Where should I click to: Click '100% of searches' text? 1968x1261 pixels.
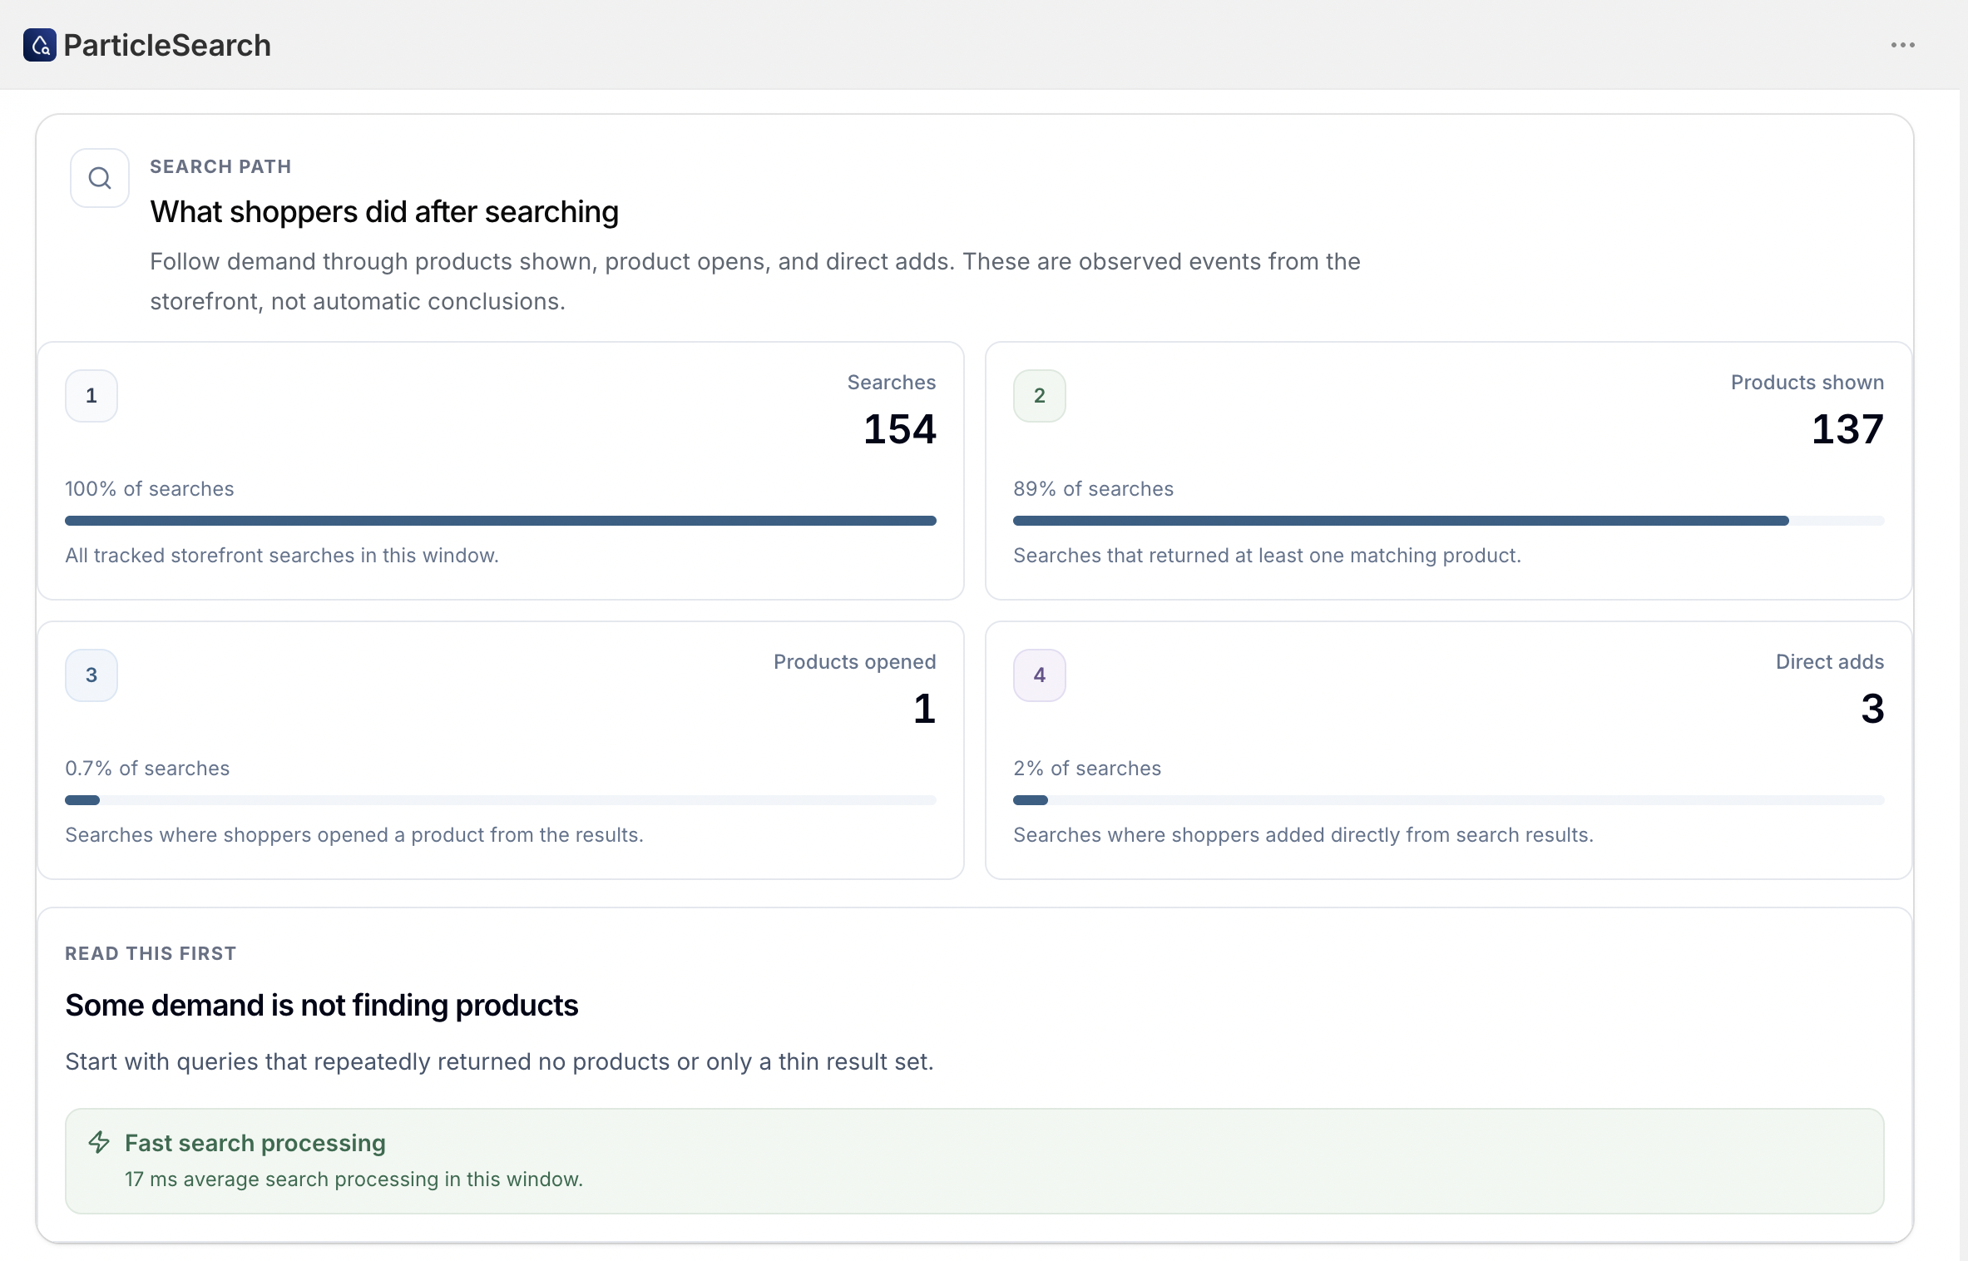pyautogui.click(x=150, y=489)
